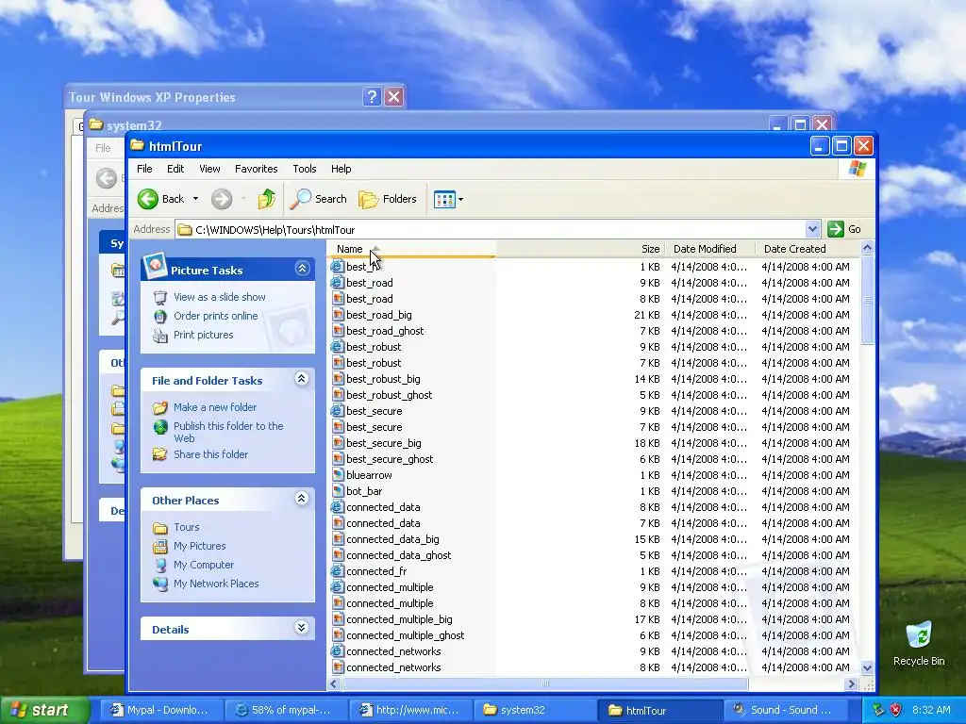Screen dimensions: 966x724
Task: Toggle the Folders pane button
Action: click(388, 199)
